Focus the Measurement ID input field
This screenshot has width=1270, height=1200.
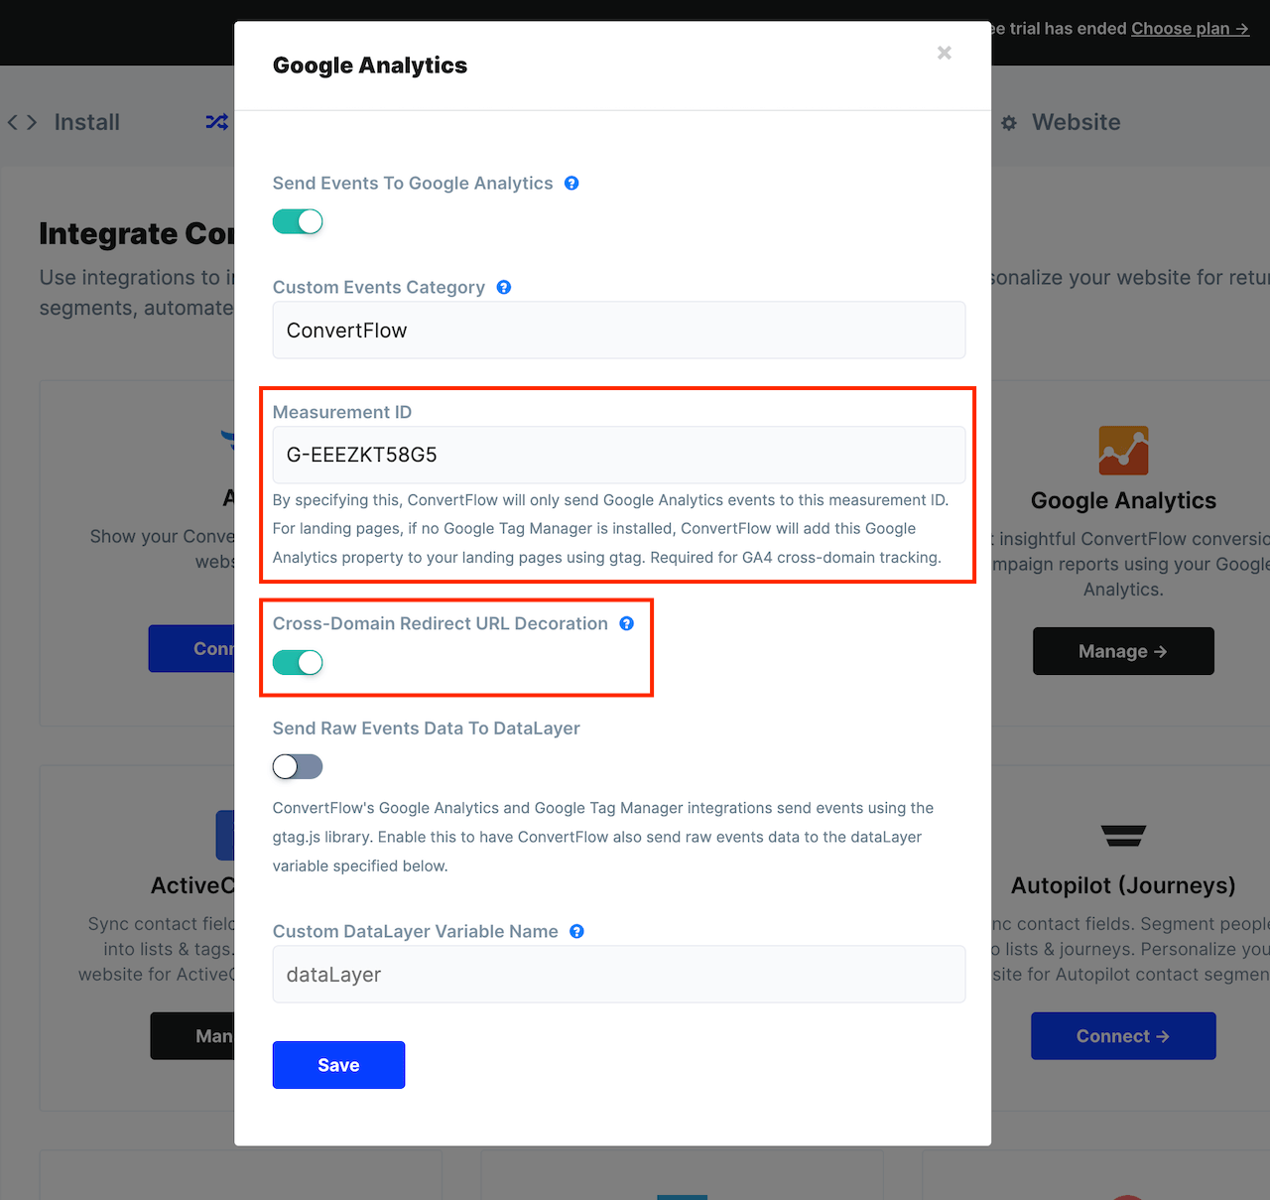click(619, 455)
